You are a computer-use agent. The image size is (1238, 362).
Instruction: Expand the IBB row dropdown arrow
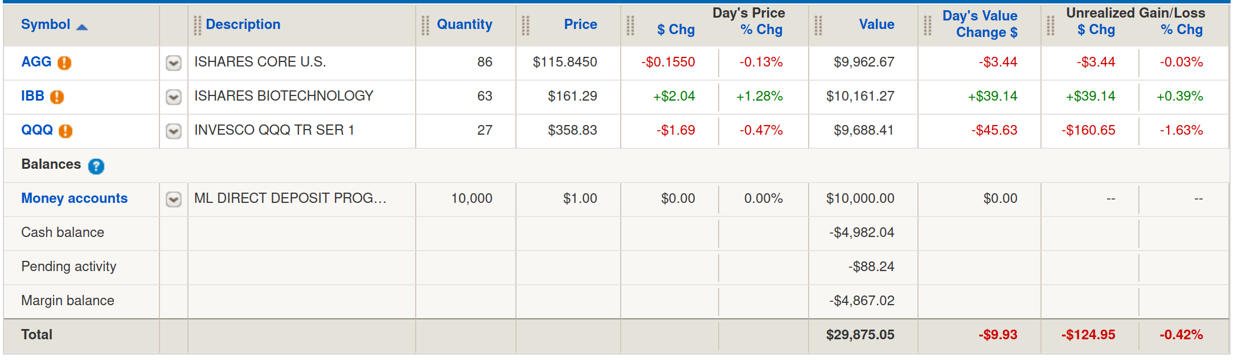(174, 97)
